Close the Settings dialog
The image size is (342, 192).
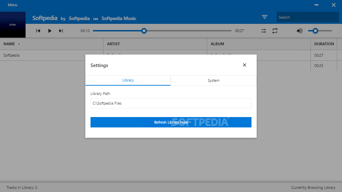(x=245, y=65)
